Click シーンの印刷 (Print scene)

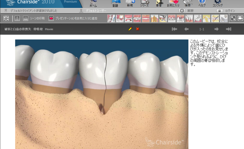(x=34, y=18)
